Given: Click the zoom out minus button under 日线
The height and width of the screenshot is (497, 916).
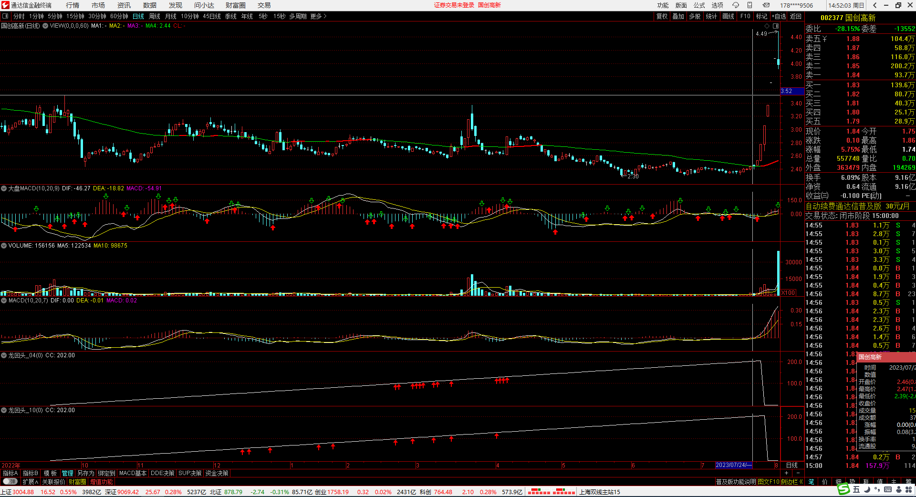Looking at the screenshot, I should point(798,473).
